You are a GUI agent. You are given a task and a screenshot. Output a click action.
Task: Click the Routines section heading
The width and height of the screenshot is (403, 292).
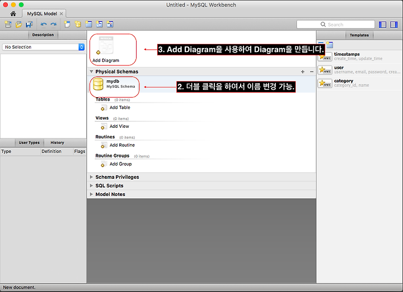105,137
